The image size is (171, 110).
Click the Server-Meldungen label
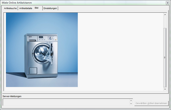12,96
